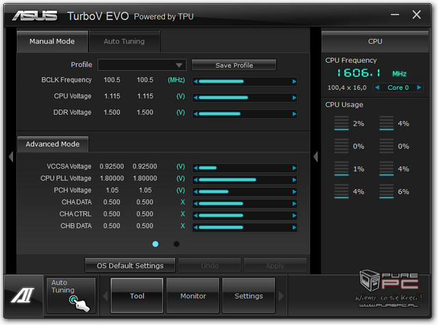This screenshot has width=438, height=325.
Task: Click the CPU PLL Voltage slider bar
Action: pos(245,180)
